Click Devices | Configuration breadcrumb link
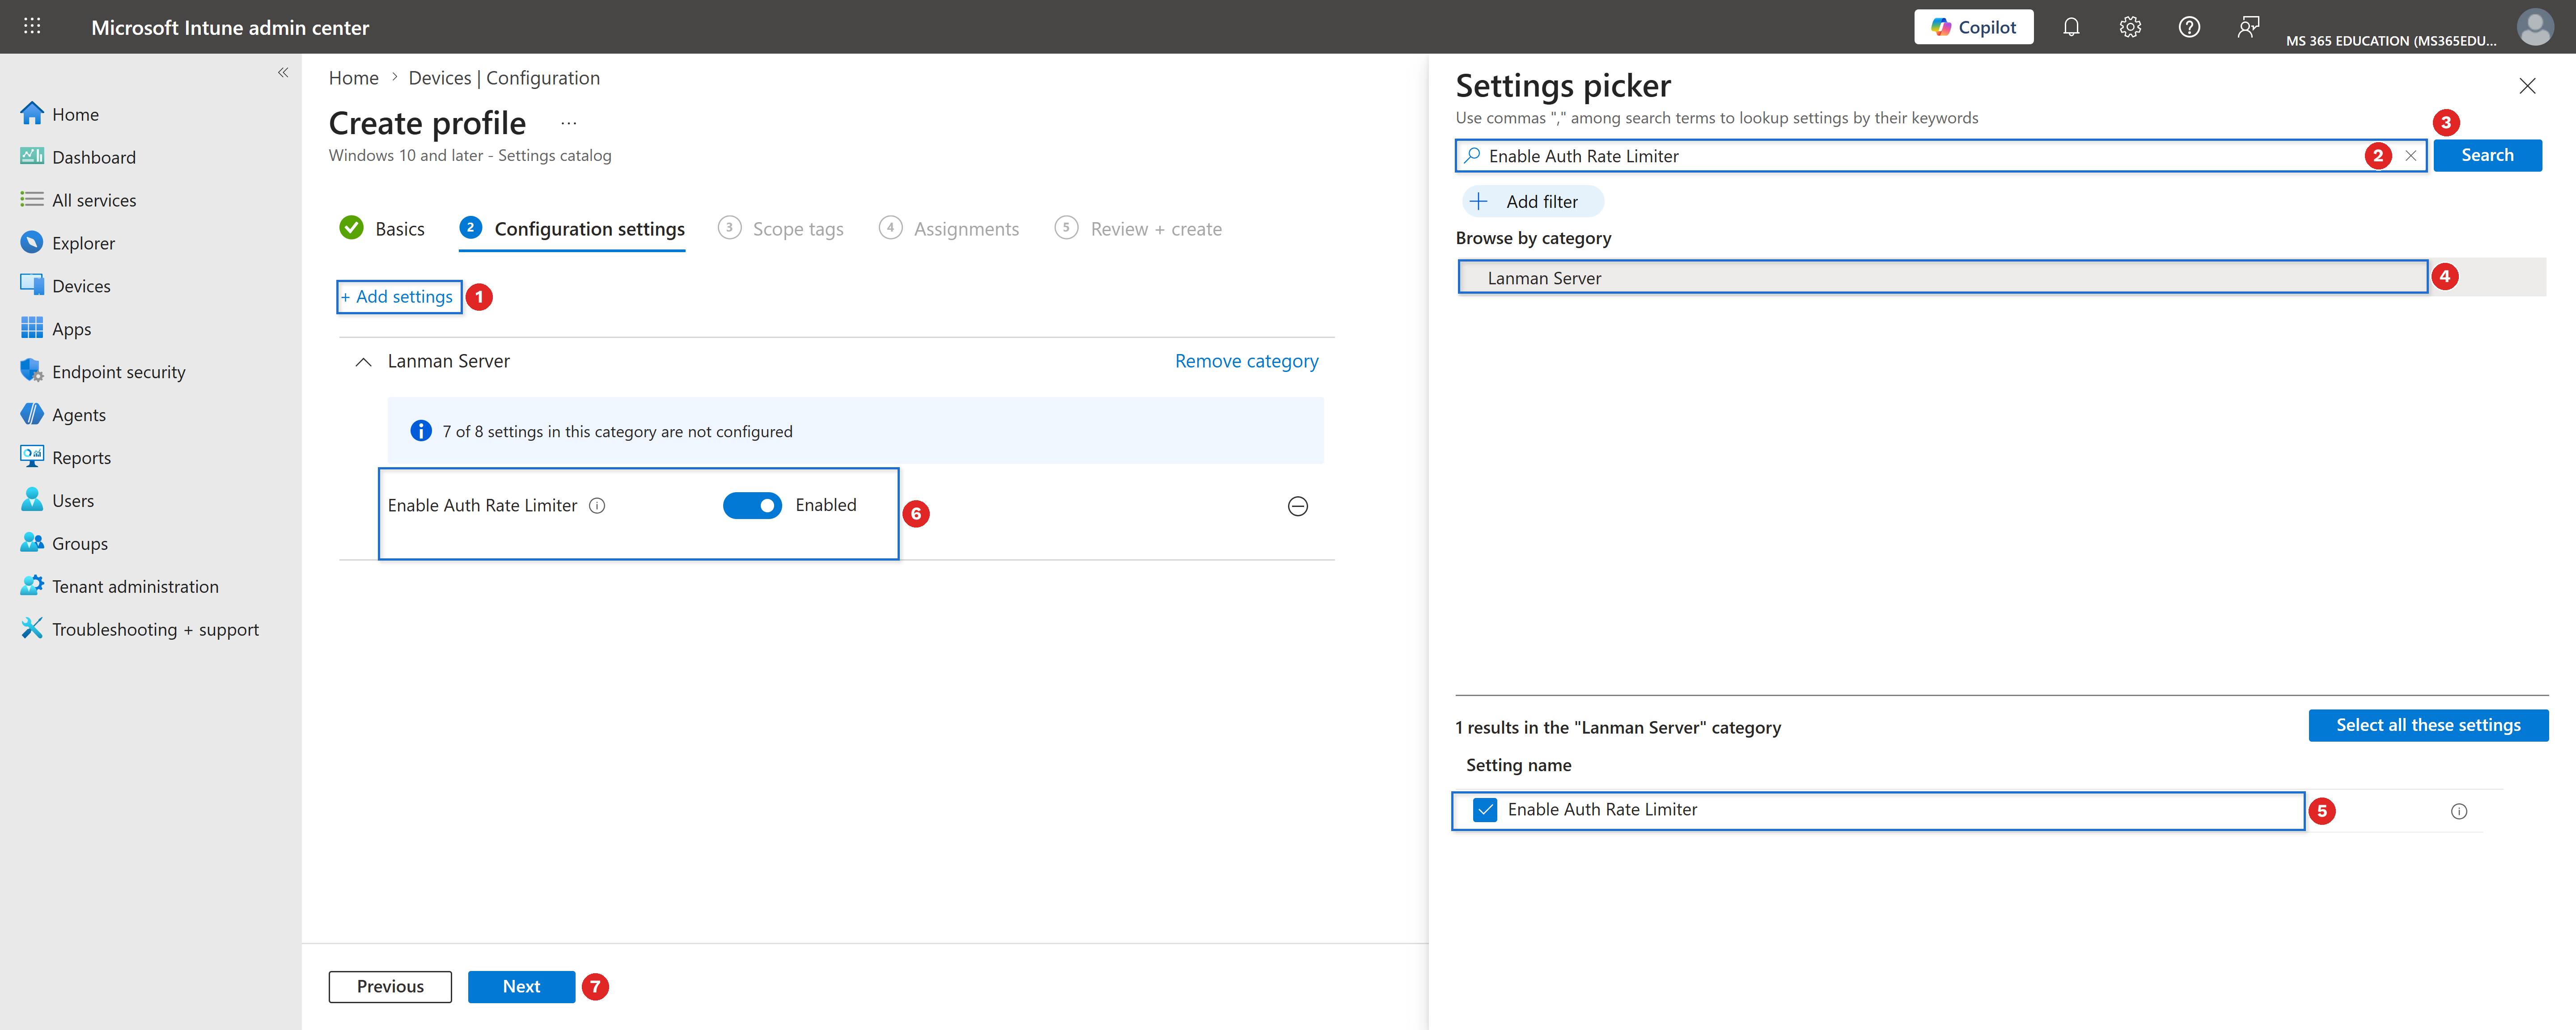The image size is (2576, 1030). point(504,78)
